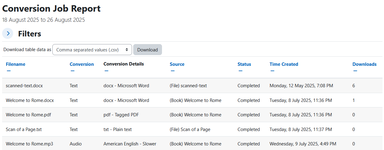This screenshot has width=384, height=150.
Task: Click Completed status in Welcome to Rome.mp3 row
Action: click(x=249, y=144)
